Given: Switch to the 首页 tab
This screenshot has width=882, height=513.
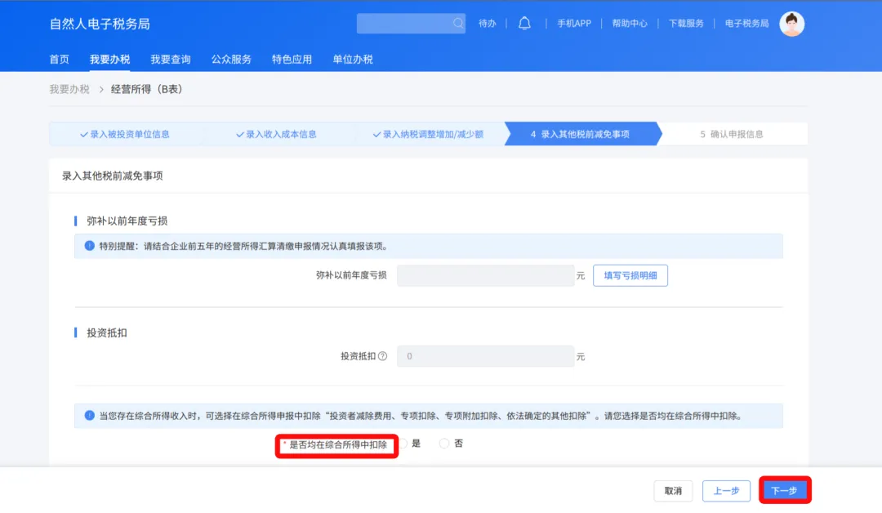Looking at the screenshot, I should coord(60,59).
